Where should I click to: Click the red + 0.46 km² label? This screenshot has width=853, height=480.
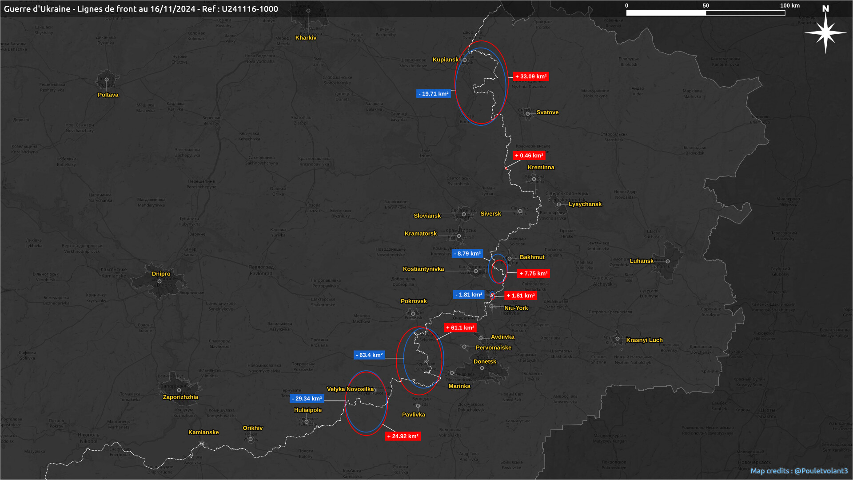coord(529,156)
